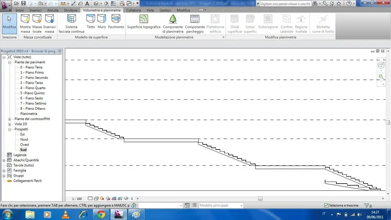
Task: Select the Modifica arrow tool
Action: tap(9, 24)
